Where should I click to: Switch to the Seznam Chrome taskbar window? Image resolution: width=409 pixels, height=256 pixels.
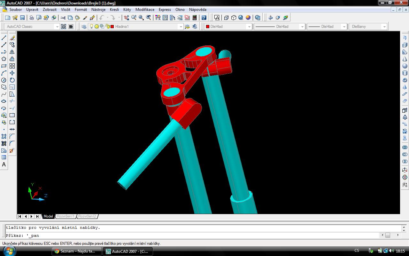[x=76, y=251]
